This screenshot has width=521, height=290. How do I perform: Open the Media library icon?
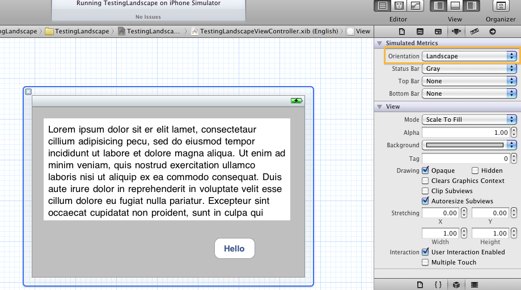(475, 285)
